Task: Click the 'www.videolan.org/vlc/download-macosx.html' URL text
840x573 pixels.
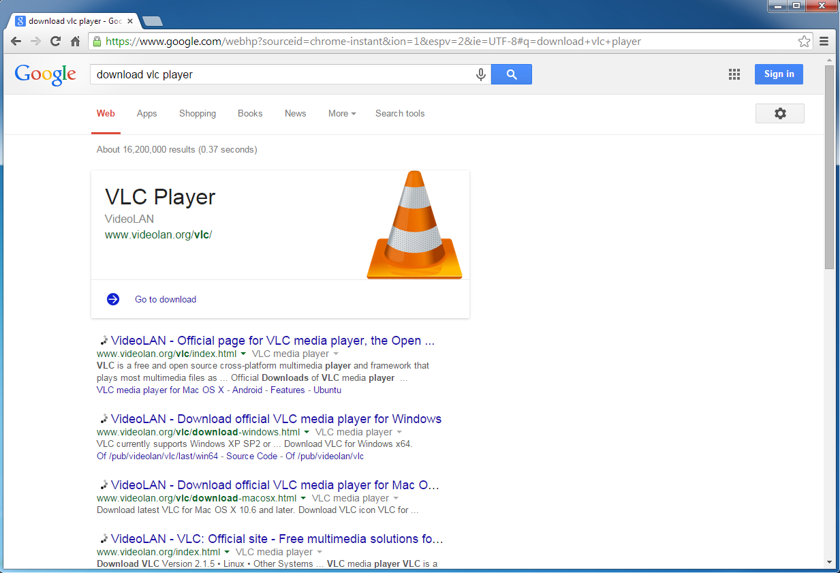Action: tap(197, 499)
